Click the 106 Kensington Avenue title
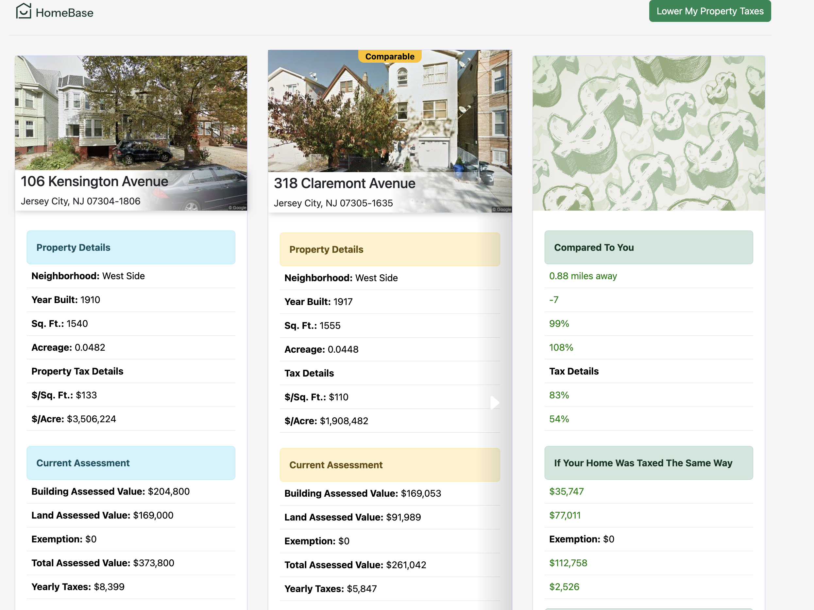Image resolution: width=814 pixels, height=610 pixels. pyautogui.click(x=94, y=181)
